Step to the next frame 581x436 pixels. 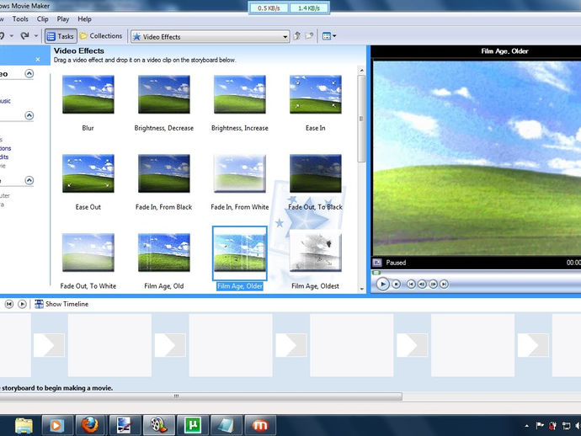433,284
